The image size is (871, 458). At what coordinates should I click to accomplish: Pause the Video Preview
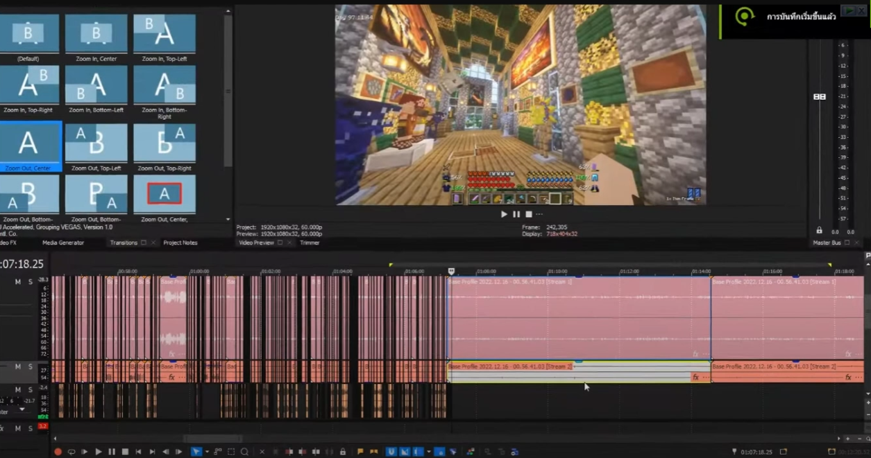coord(516,214)
